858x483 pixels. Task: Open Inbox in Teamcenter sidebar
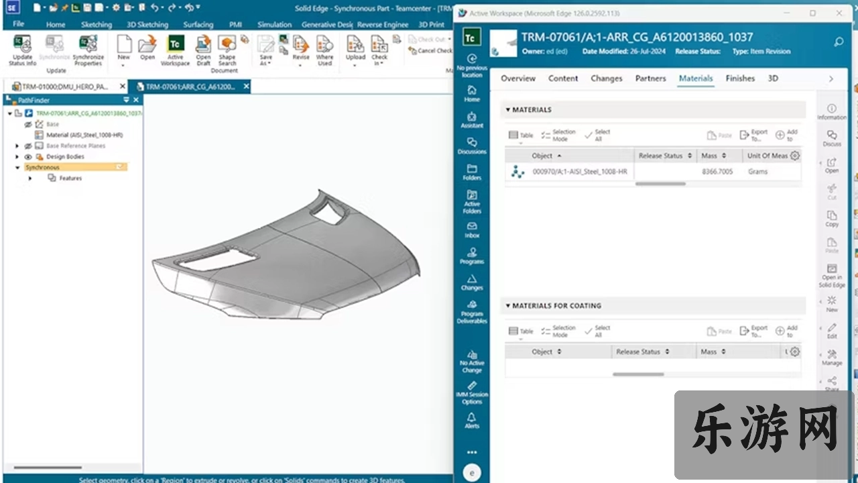[x=472, y=230]
